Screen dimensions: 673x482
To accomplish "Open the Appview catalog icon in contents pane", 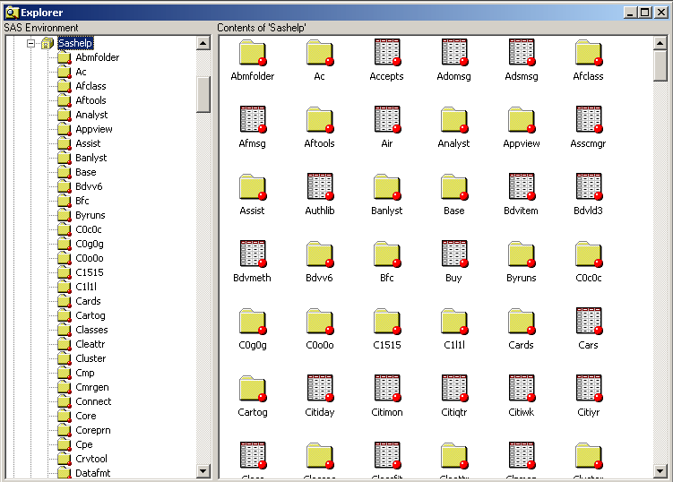I will (x=522, y=120).
